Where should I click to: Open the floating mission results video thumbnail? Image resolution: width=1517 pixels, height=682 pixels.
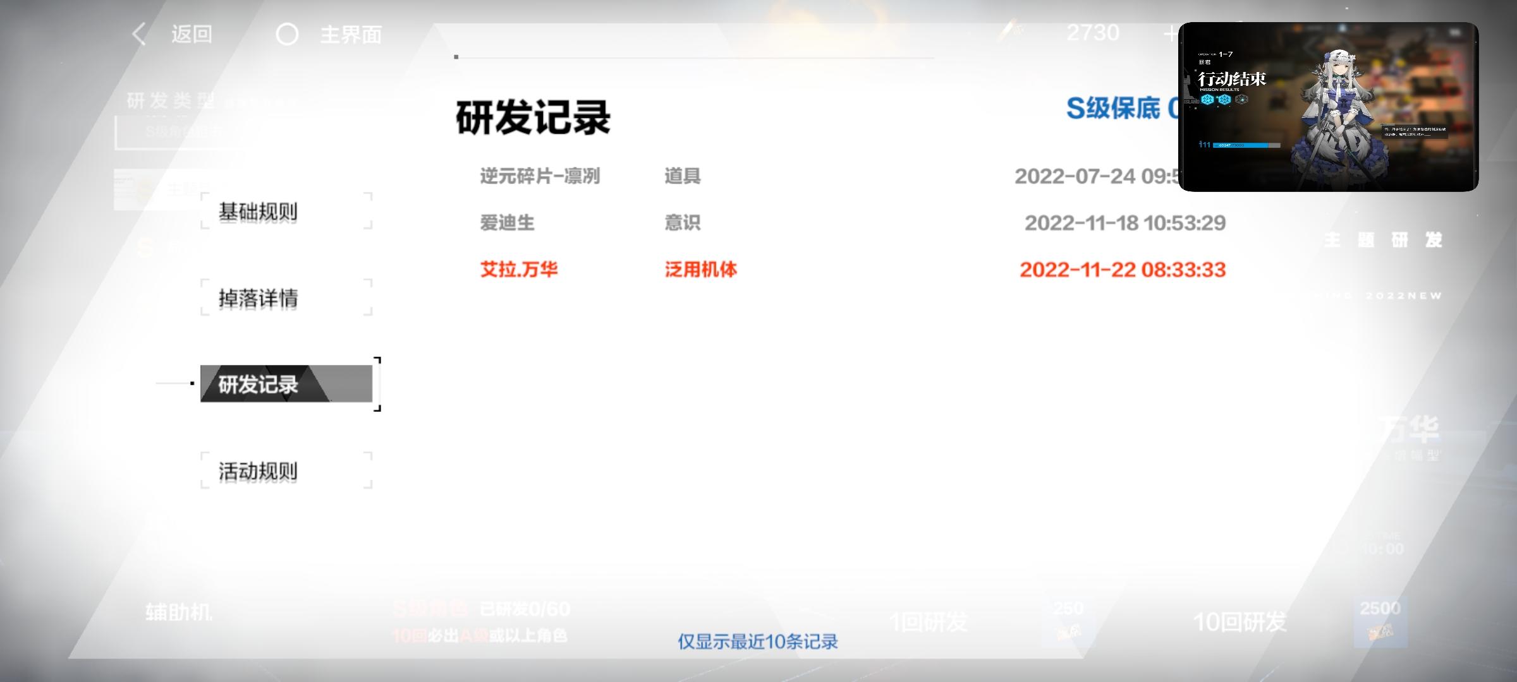(1327, 106)
